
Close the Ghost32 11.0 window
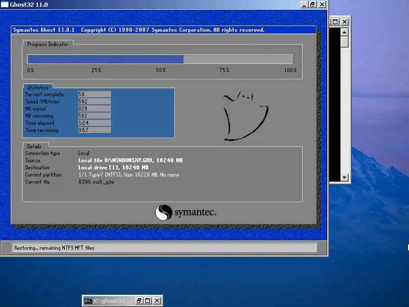[x=323, y=5]
